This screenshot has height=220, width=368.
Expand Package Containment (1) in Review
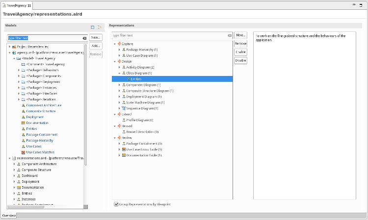[x=119, y=144]
